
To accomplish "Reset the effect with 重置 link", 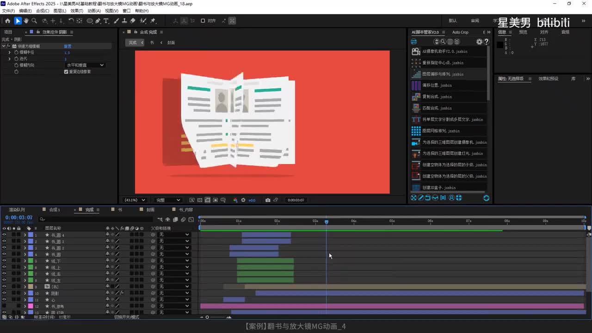I will tap(68, 46).
